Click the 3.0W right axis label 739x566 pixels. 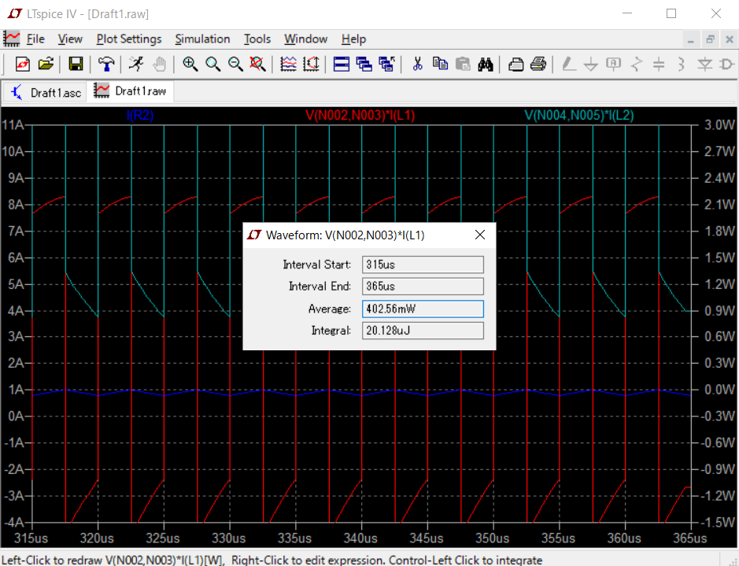click(x=719, y=125)
